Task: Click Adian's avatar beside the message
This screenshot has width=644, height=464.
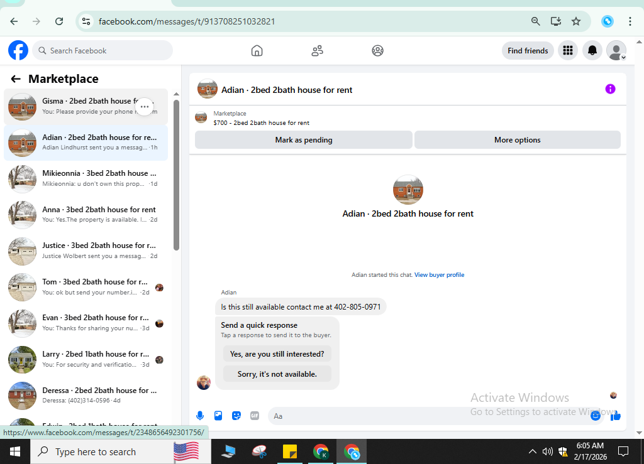Action: click(204, 382)
